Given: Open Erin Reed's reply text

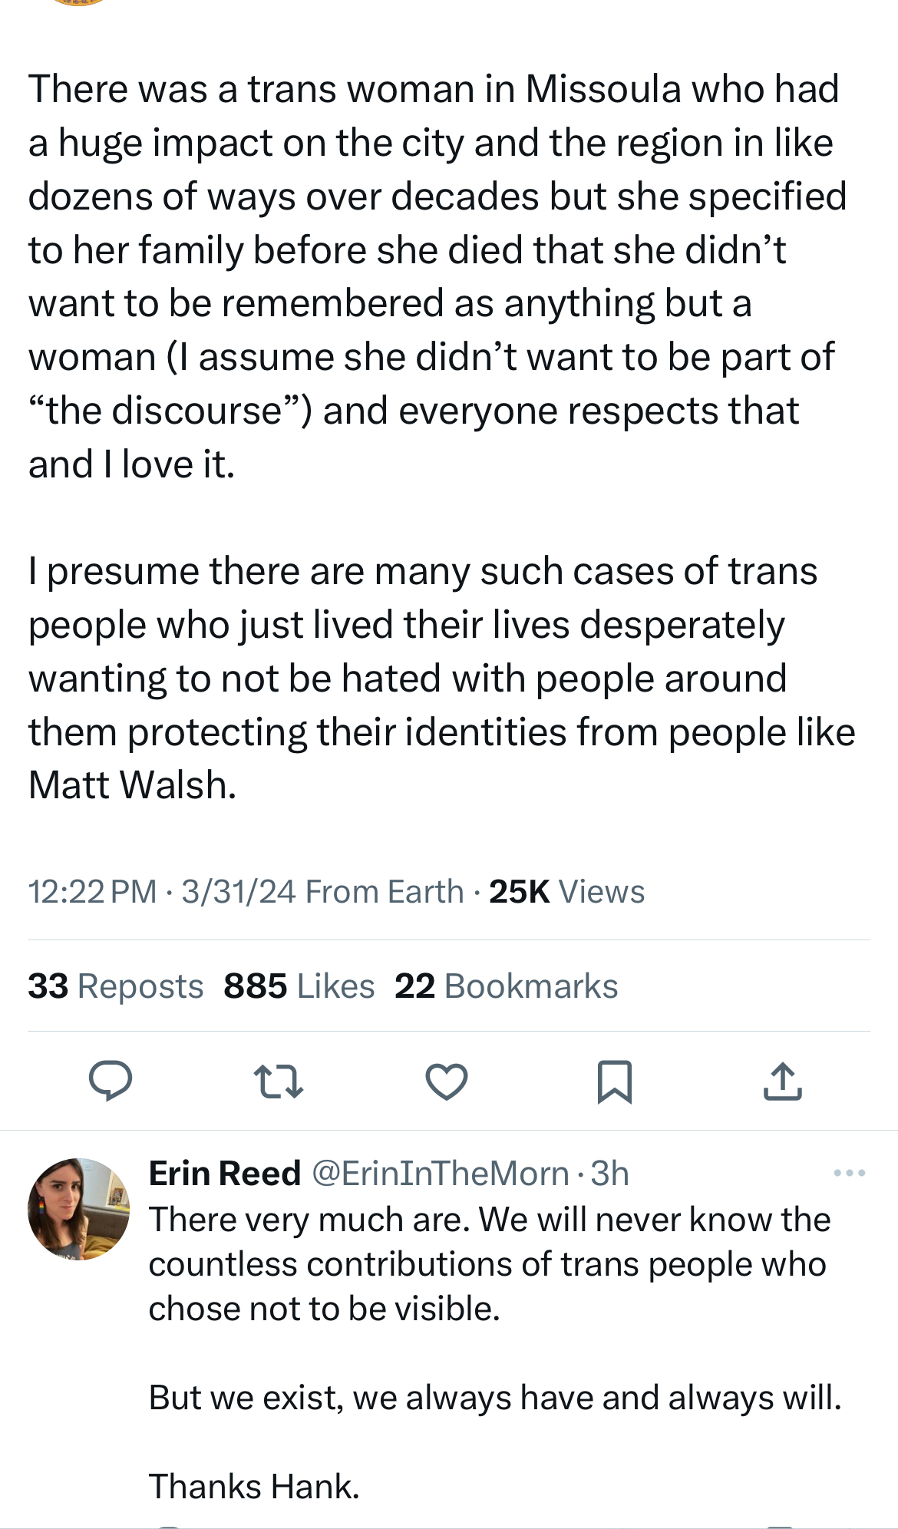Looking at the screenshot, I should click(x=491, y=1263).
